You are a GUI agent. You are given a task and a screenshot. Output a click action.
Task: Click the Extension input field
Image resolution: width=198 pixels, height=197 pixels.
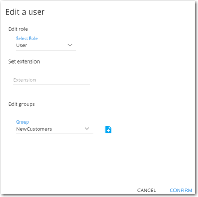point(51,80)
